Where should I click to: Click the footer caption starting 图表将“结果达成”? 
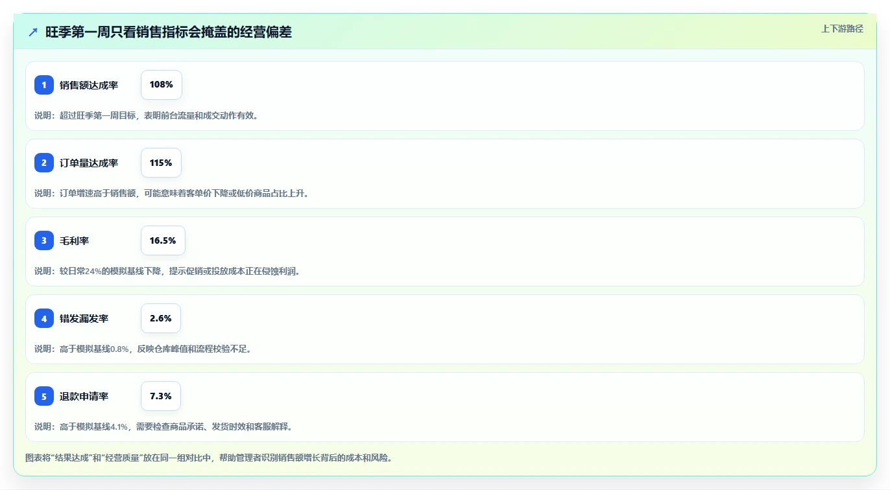(x=208, y=458)
